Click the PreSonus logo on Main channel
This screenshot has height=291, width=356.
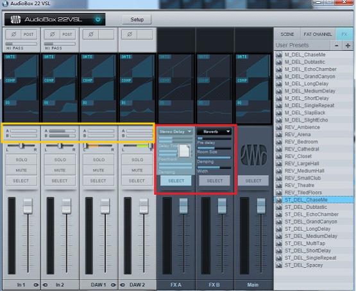coord(253,154)
